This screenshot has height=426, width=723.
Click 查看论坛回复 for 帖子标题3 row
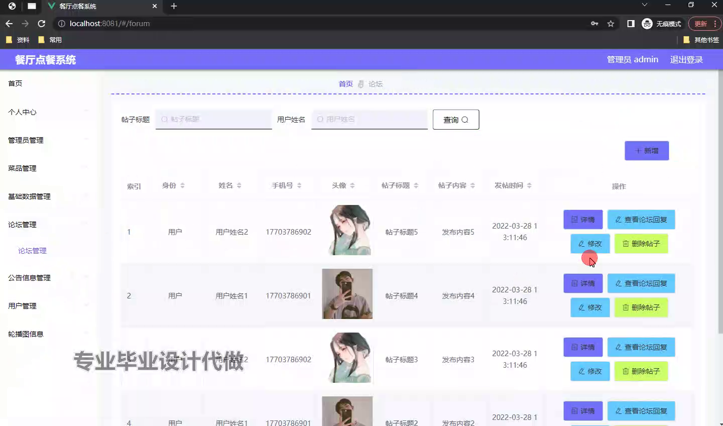tap(641, 347)
